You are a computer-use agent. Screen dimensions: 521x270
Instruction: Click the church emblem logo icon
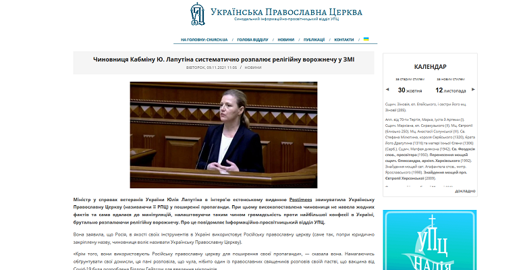pyautogui.click(x=197, y=14)
